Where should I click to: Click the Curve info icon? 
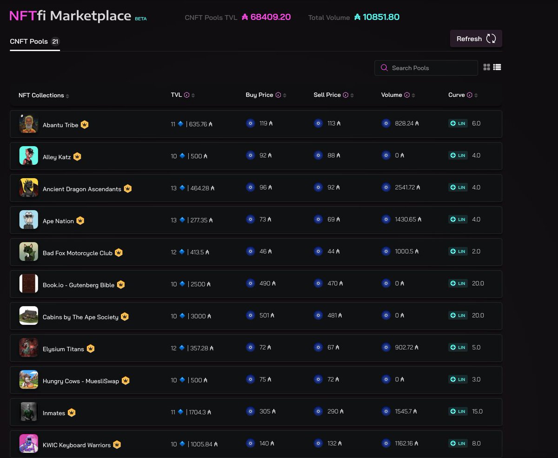pos(470,95)
